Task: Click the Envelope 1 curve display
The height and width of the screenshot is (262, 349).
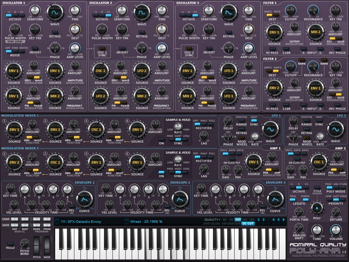Action: point(84,199)
